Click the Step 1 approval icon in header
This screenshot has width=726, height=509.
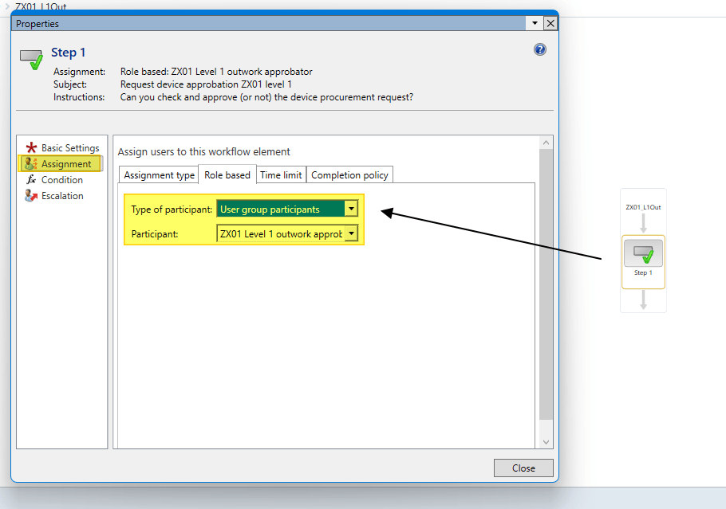[x=31, y=59]
